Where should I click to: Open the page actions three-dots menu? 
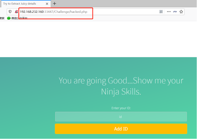(x=169, y=12)
